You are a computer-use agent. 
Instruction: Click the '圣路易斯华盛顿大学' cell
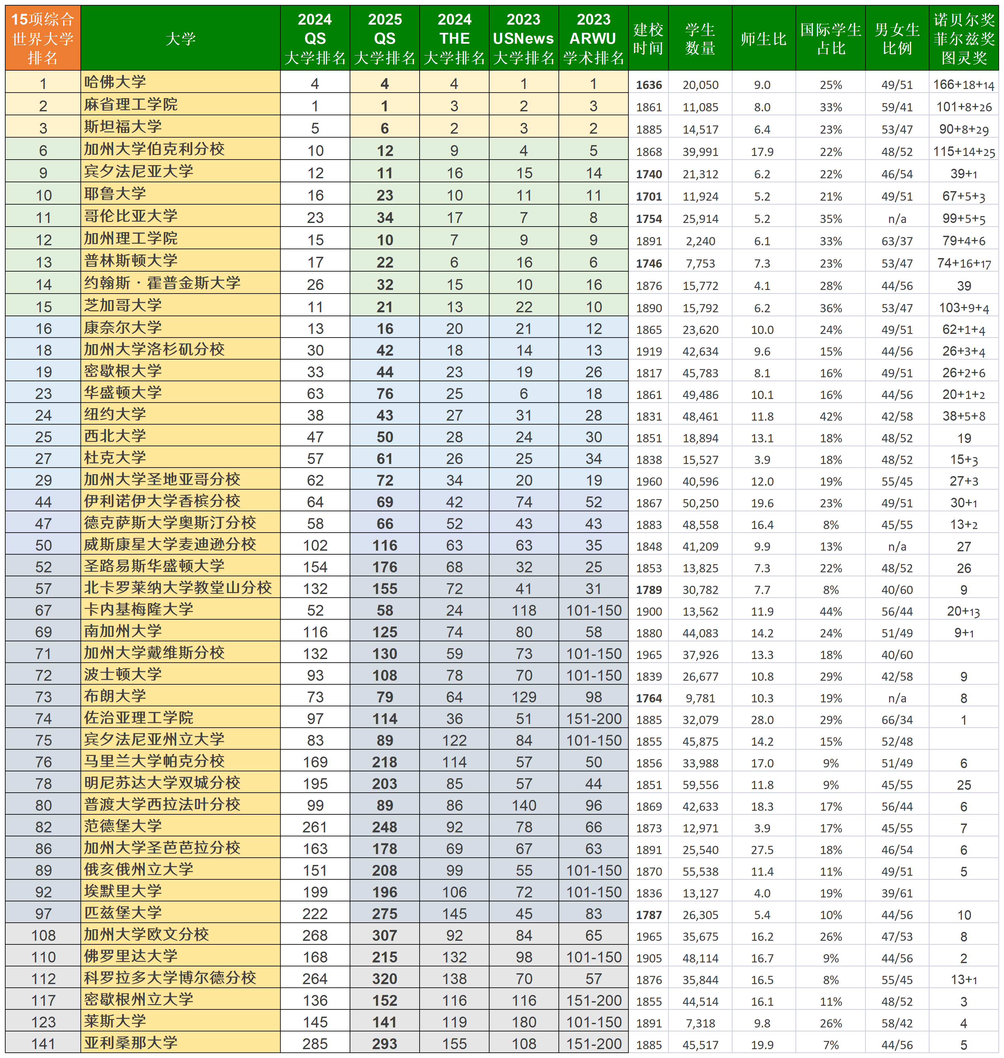coord(180,566)
